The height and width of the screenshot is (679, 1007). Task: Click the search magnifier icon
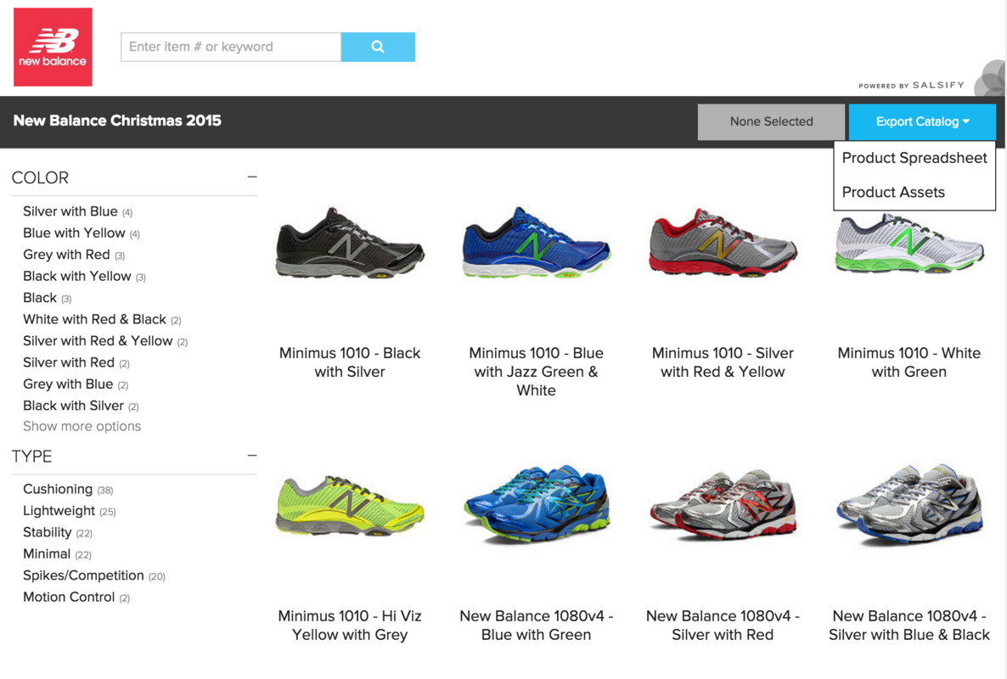pos(377,47)
